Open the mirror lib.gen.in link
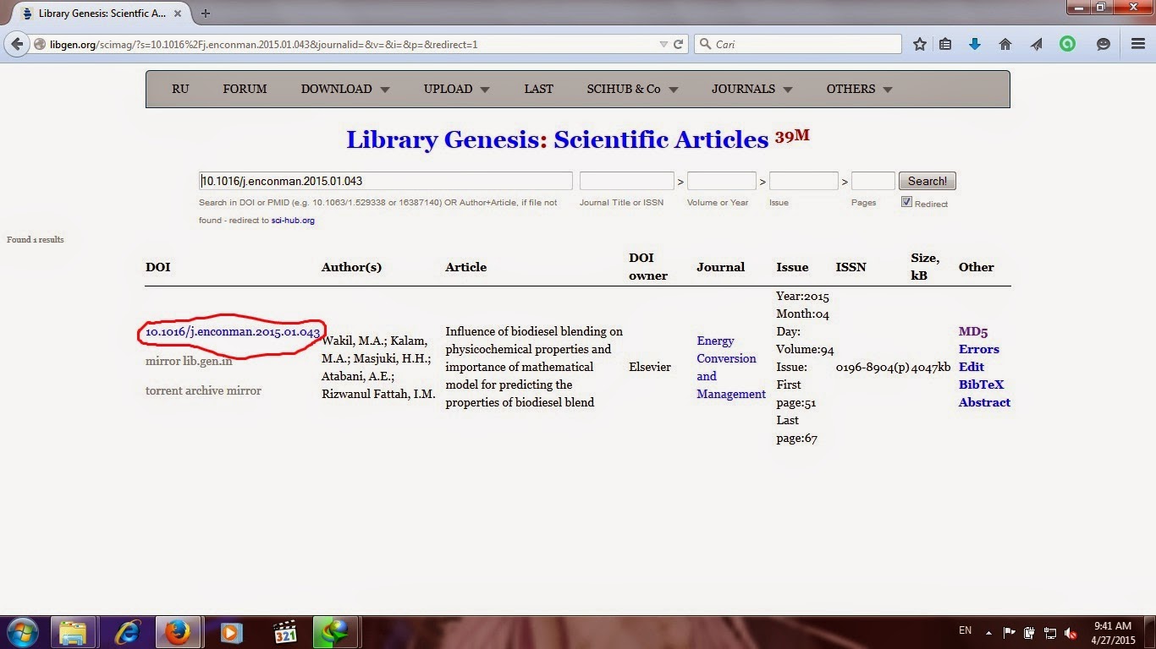 189,361
